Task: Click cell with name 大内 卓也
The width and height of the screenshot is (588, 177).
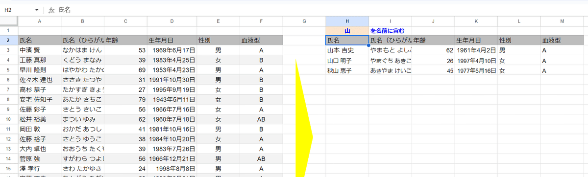Action: click(40, 149)
